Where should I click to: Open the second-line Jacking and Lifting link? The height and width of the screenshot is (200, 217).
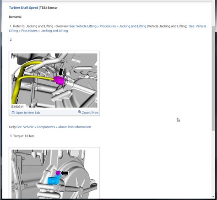[54, 31]
